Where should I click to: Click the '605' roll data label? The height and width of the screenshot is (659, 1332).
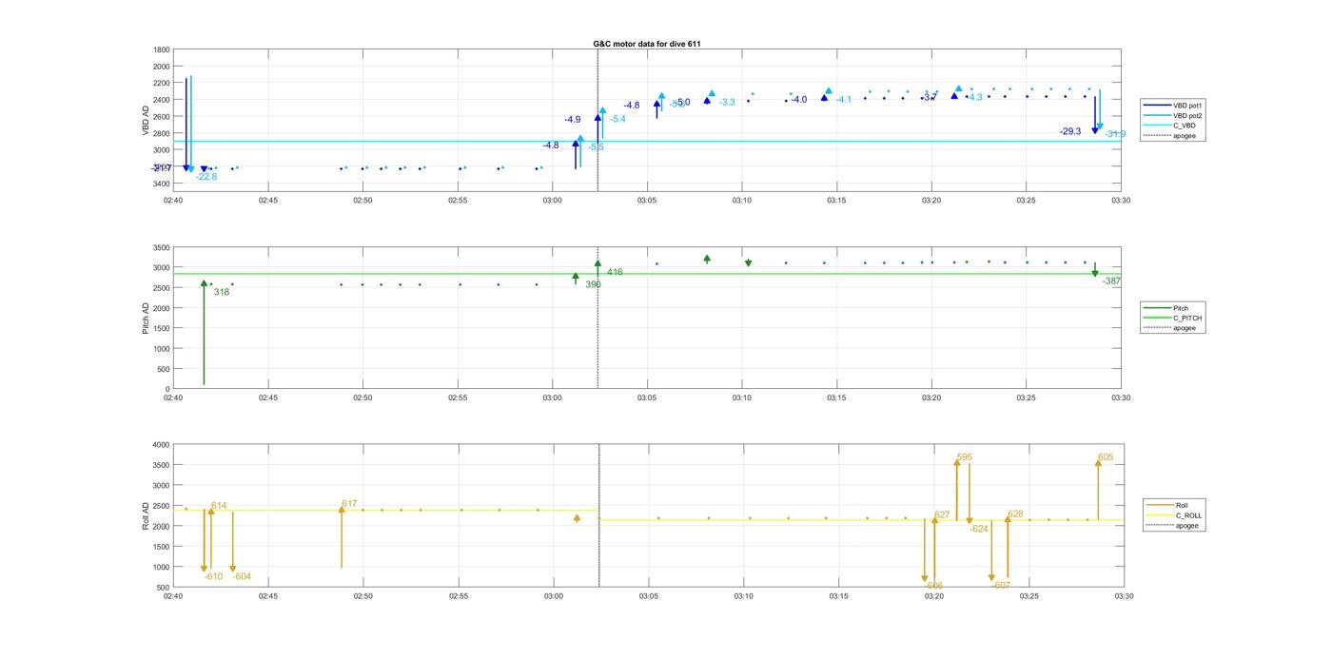1106,457
